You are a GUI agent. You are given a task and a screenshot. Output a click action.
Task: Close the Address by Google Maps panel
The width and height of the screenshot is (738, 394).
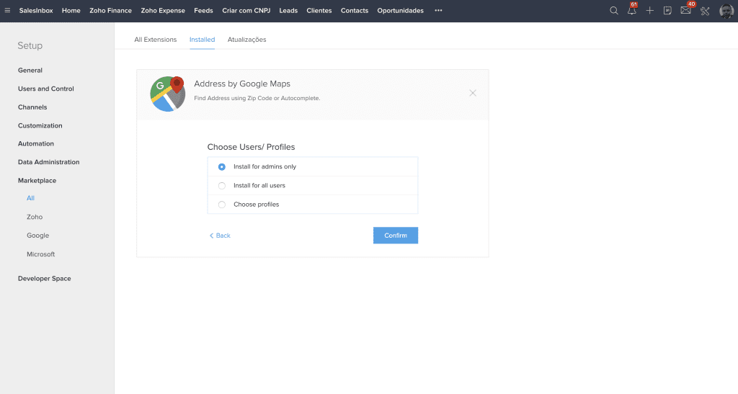(473, 93)
